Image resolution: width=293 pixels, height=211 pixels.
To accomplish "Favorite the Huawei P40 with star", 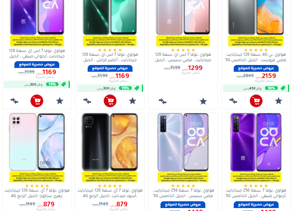I will 279,101.
